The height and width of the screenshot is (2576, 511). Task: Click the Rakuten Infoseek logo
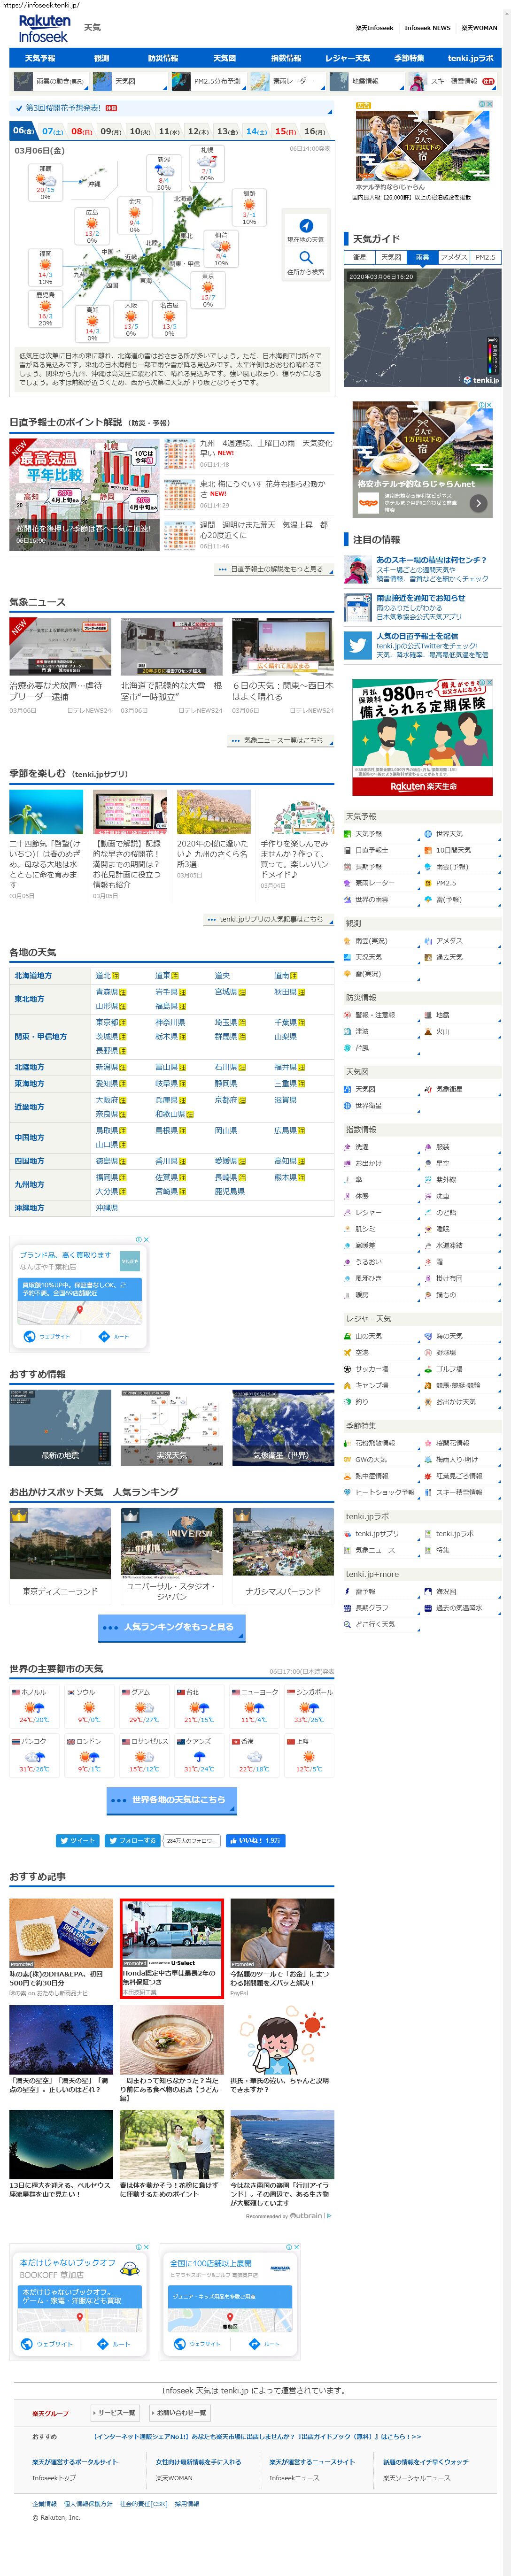coord(44,28)
